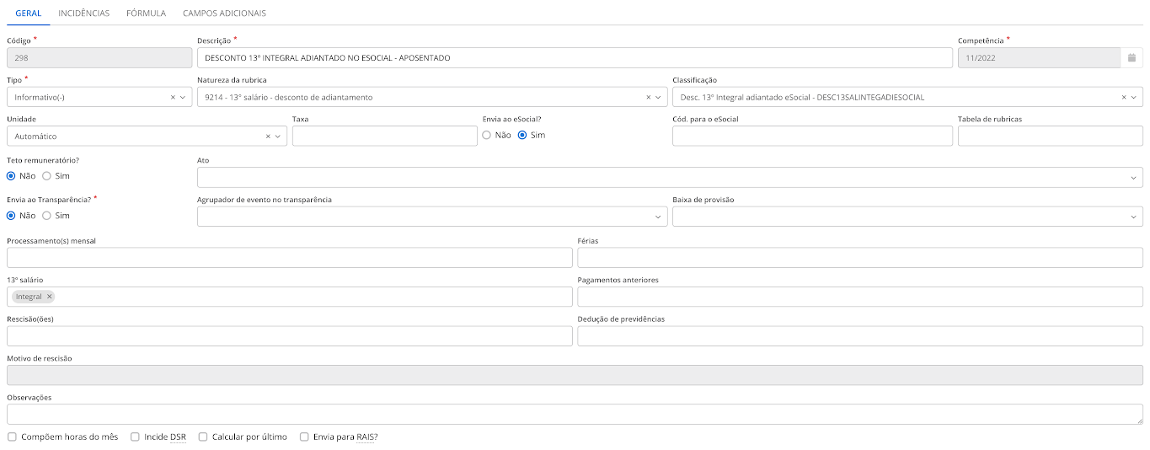Clear the Natureza da rubrica selection
The width and height of the screenshot is (1150, 450).
coord(648,97)
